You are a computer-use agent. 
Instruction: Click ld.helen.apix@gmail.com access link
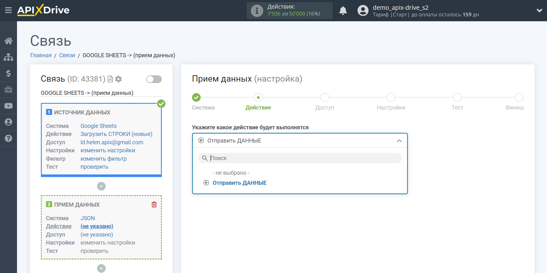pos(112,142)
